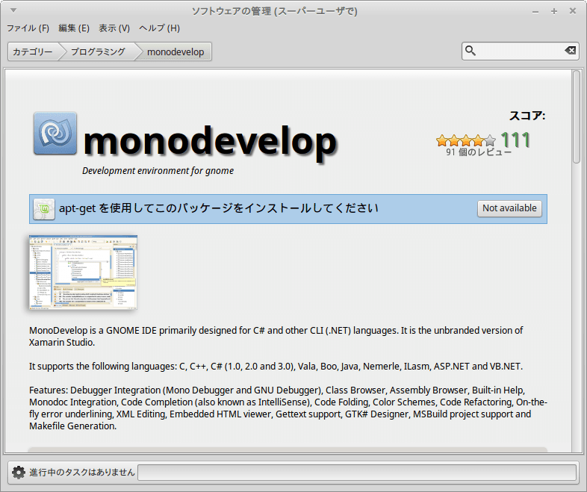Click the score number 111
The width and height of the screenshot is (587, 492).
click(x=515, y=140)
